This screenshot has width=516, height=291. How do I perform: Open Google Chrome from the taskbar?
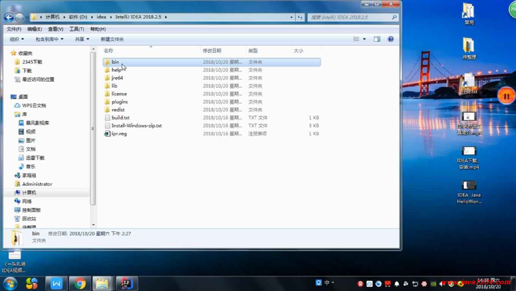click(x=80, y=283)
